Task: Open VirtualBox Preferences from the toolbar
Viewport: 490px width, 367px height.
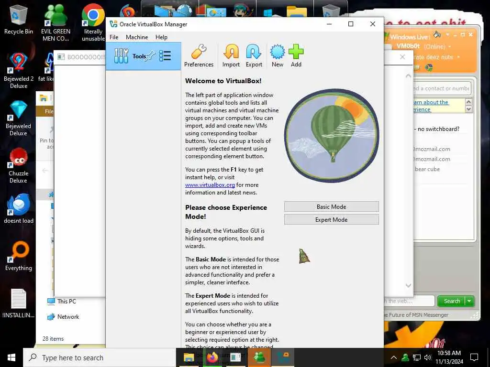Action: [x=199, y=56]
